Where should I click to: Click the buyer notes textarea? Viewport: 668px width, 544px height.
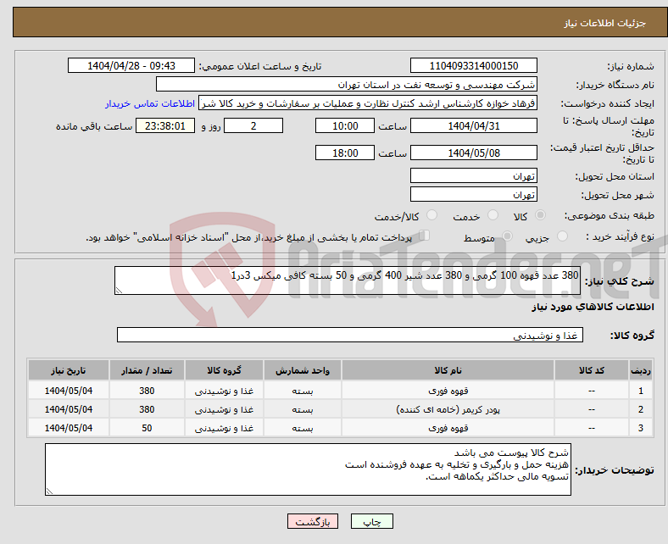308,469
